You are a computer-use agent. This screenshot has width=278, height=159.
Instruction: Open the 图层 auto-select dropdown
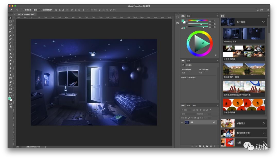[x=36, y=10]
